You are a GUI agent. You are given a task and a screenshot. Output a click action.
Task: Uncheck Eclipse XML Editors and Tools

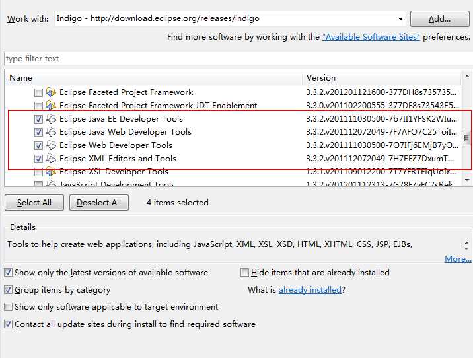tap(38, 159)
